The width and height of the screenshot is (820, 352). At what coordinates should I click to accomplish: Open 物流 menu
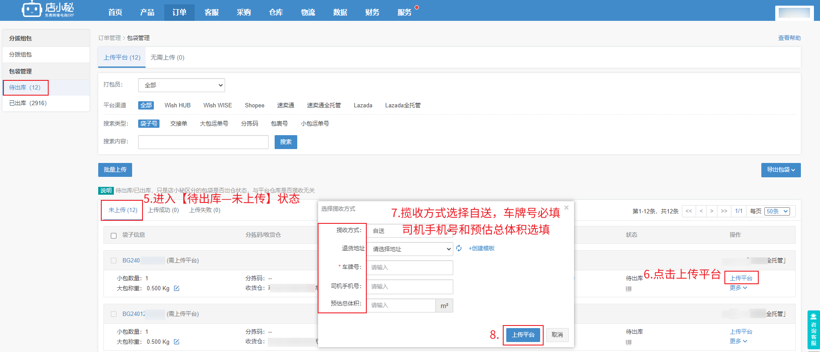(308, 12)
